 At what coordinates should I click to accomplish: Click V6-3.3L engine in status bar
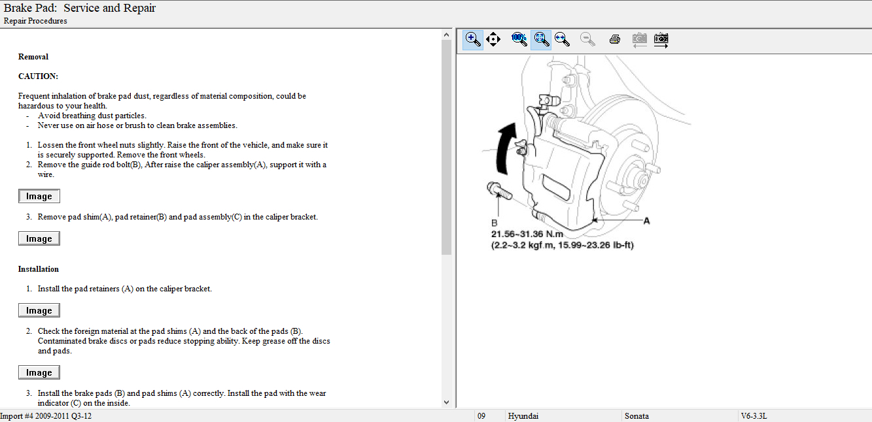tap(754, 416)
